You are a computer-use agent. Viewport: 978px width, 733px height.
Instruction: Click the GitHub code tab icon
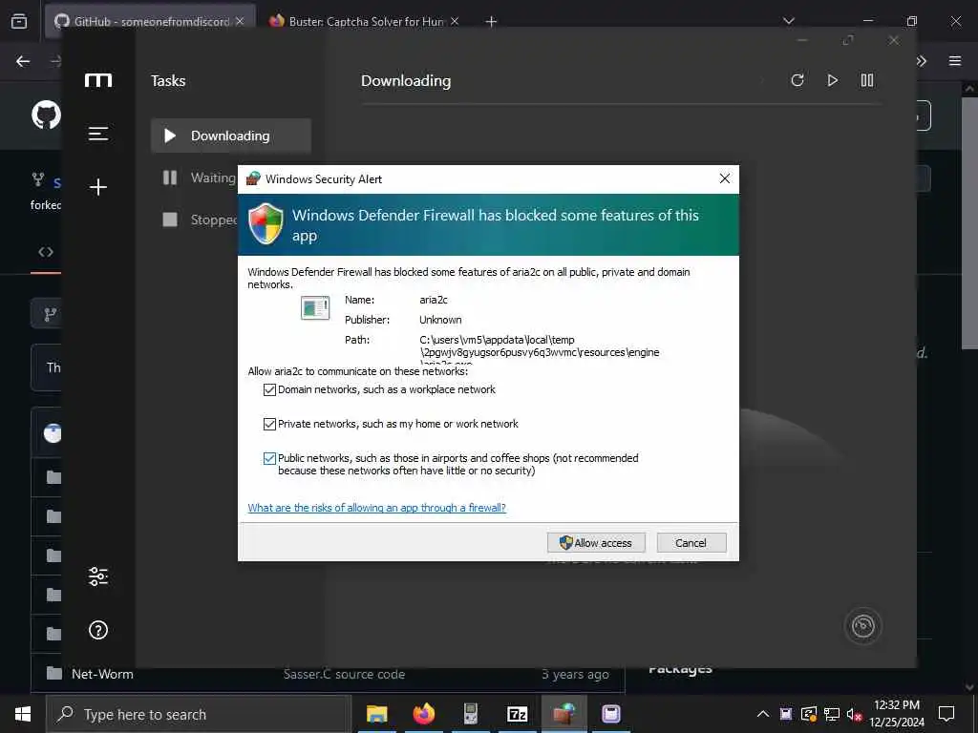[46, 252]
